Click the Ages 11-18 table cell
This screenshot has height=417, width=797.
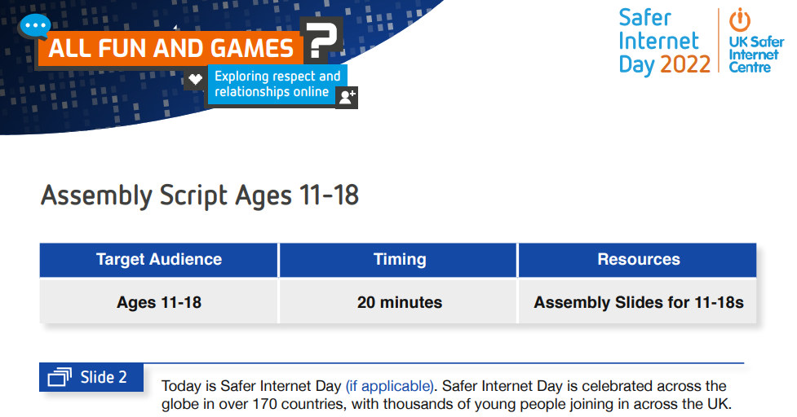click(158, 302)
